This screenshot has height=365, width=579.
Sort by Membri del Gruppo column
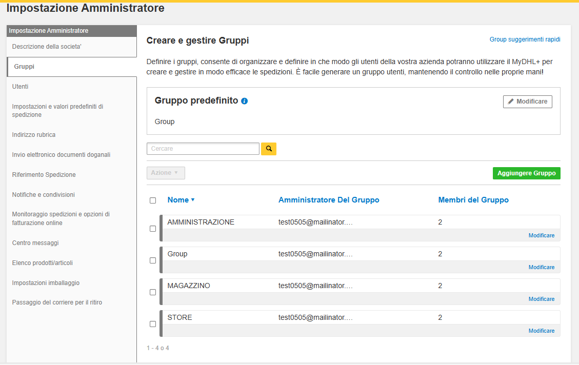(x=473, y=200)
